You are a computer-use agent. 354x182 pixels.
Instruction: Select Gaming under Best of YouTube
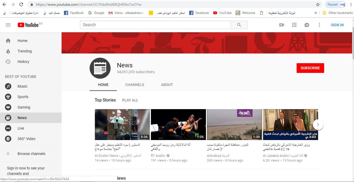pos(24,107)
